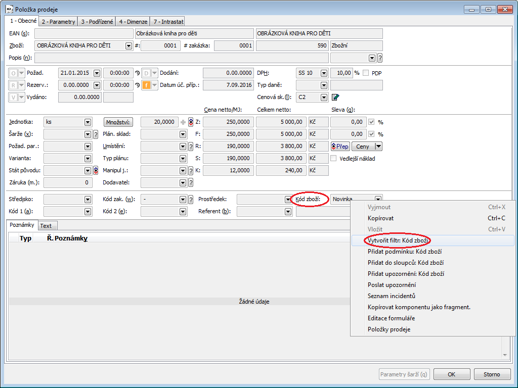Open the Referent dropdown

tap(288, 212)
